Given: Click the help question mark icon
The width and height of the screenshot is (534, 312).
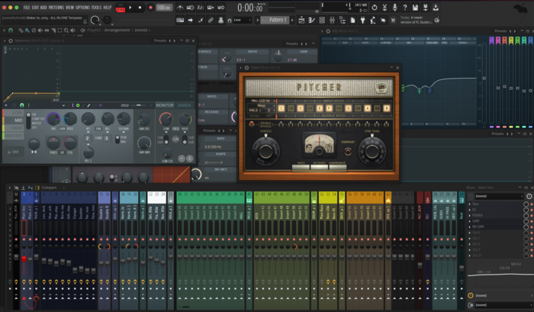Looking at the screenshot, I should point(405,8).
